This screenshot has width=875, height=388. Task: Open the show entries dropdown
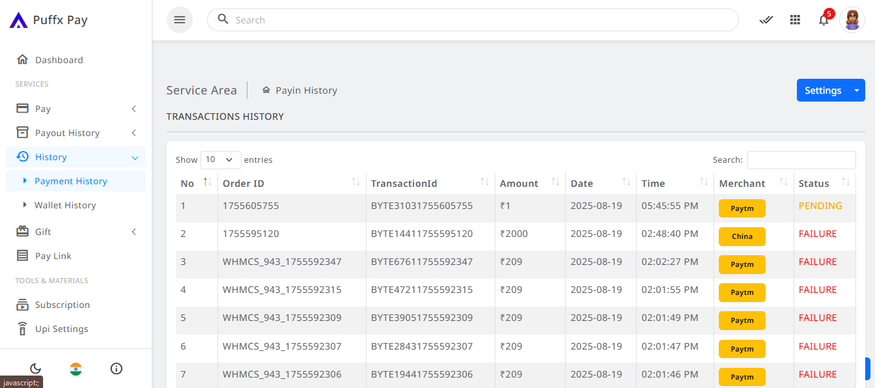pyautogui.click(x=221, y=159)
